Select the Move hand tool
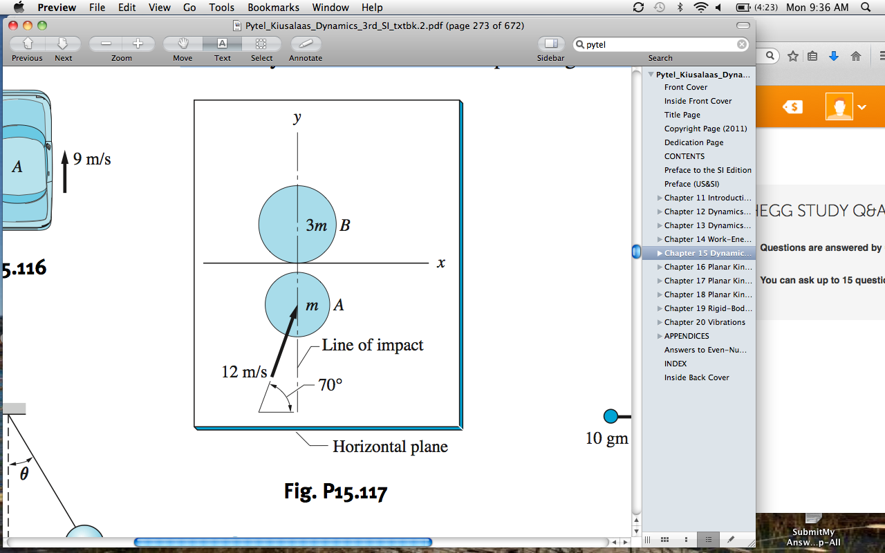Screen dimensions: 885x553 point(182,43)
